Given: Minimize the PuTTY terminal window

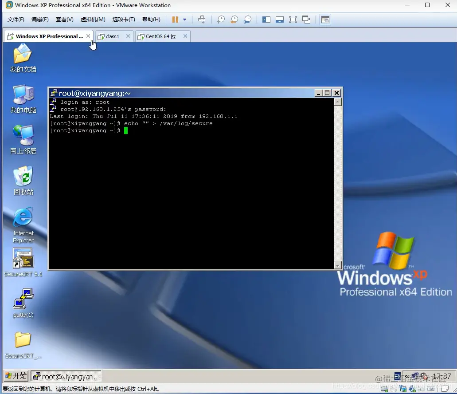Looking at the screenshot, I should pyautogui.click(x=318, y=93).
